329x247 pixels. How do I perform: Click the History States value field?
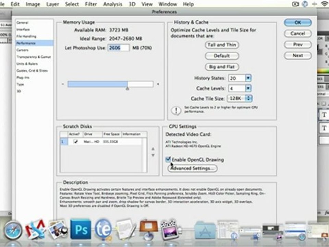coord(237,78)
